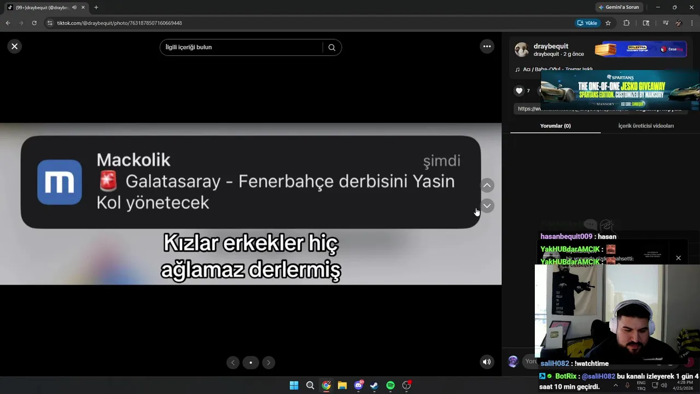Open the three-dot more options menu

point(487,47)
